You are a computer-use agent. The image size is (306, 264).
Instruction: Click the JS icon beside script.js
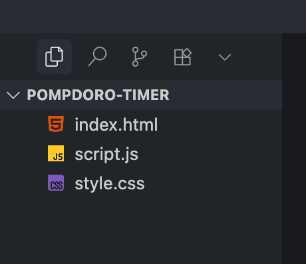point(56,153)
